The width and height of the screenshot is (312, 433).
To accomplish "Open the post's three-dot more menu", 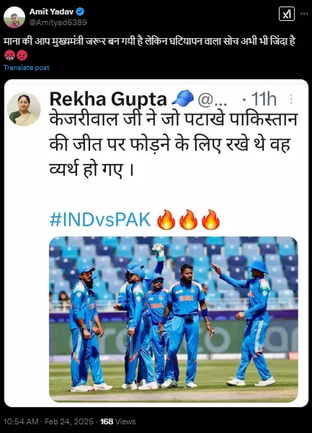I will click(304, 14).
